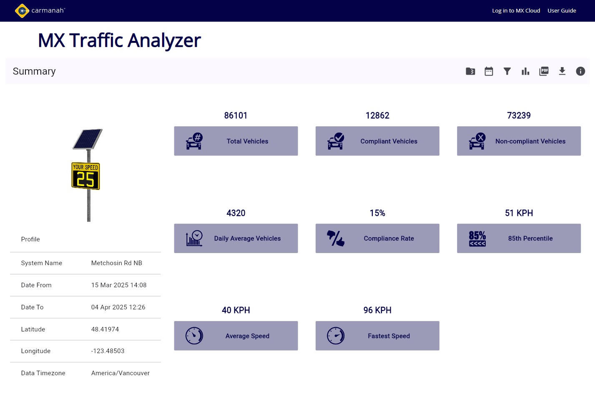
Task: Click the 15% compliance value
Action: (377, 213)
